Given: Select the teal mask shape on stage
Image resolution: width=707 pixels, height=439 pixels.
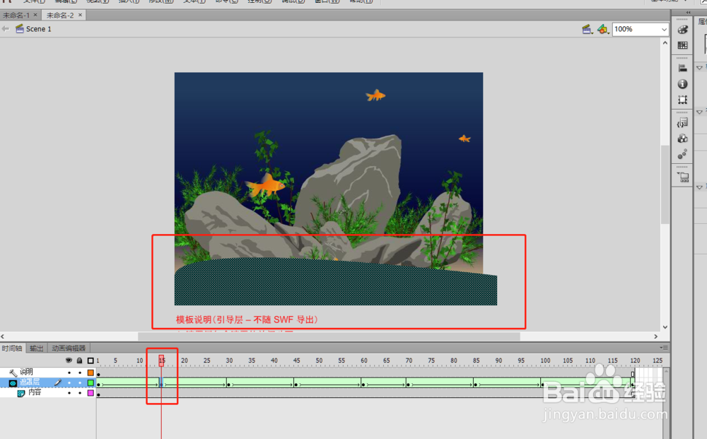Looking at the screenshot, I should point(335,281).
